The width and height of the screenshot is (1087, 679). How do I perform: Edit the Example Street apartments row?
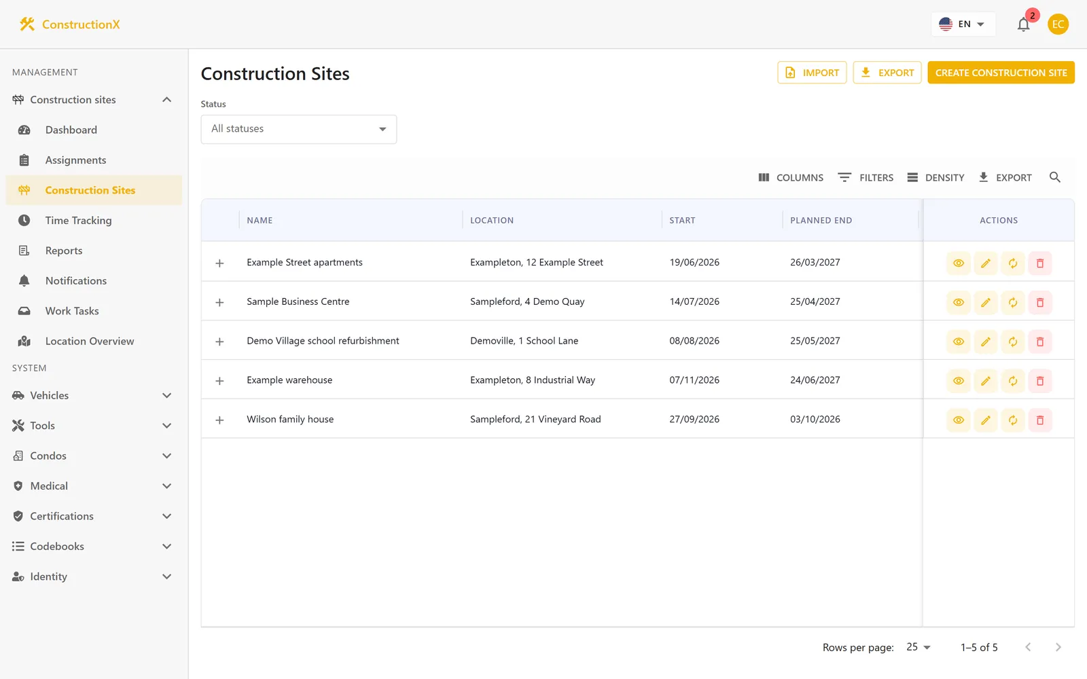[986, 263]
